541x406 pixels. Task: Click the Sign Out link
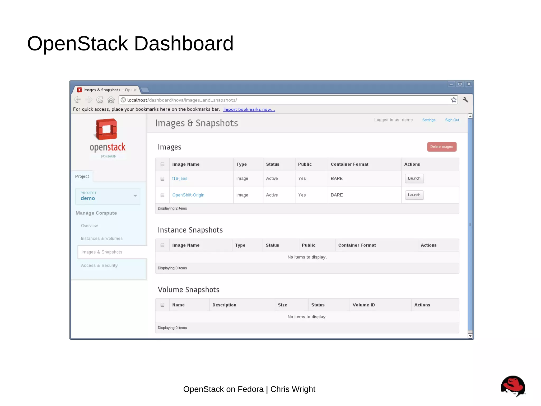tap(452, 120)
